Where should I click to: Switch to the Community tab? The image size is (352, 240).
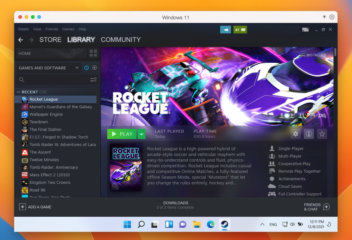[x=121, y=40]
